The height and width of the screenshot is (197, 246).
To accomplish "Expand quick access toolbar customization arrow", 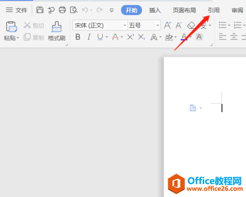I will pyautogui.click(x=112, y=11).
